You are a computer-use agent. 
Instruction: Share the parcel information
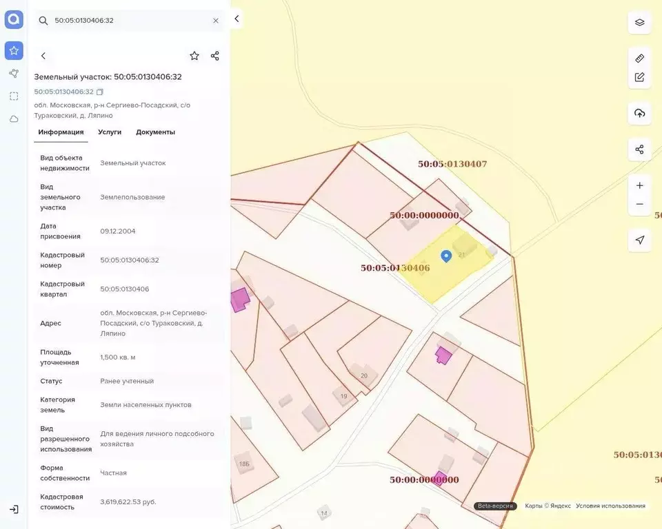pyautogui.click(x=214, y=55)
